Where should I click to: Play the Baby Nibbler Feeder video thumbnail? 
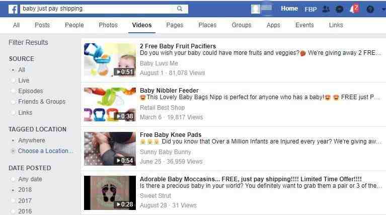(110, 104)
